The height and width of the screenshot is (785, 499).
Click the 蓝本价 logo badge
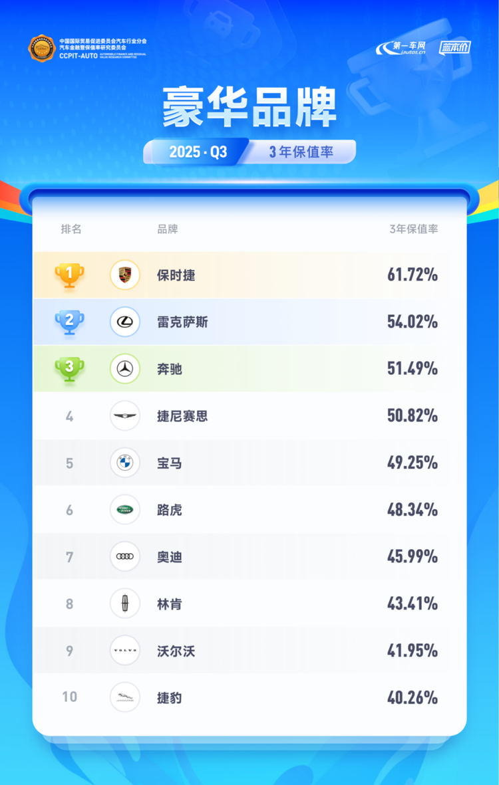pos(455,47)
